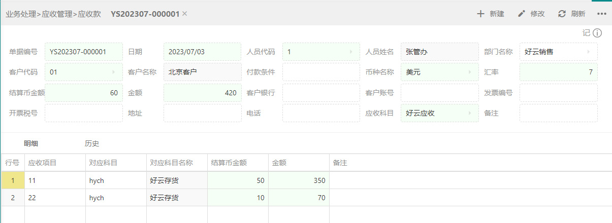The image size is (612, 223).
Task: Open the three-dot more options menu
Action: click(602, 14)
